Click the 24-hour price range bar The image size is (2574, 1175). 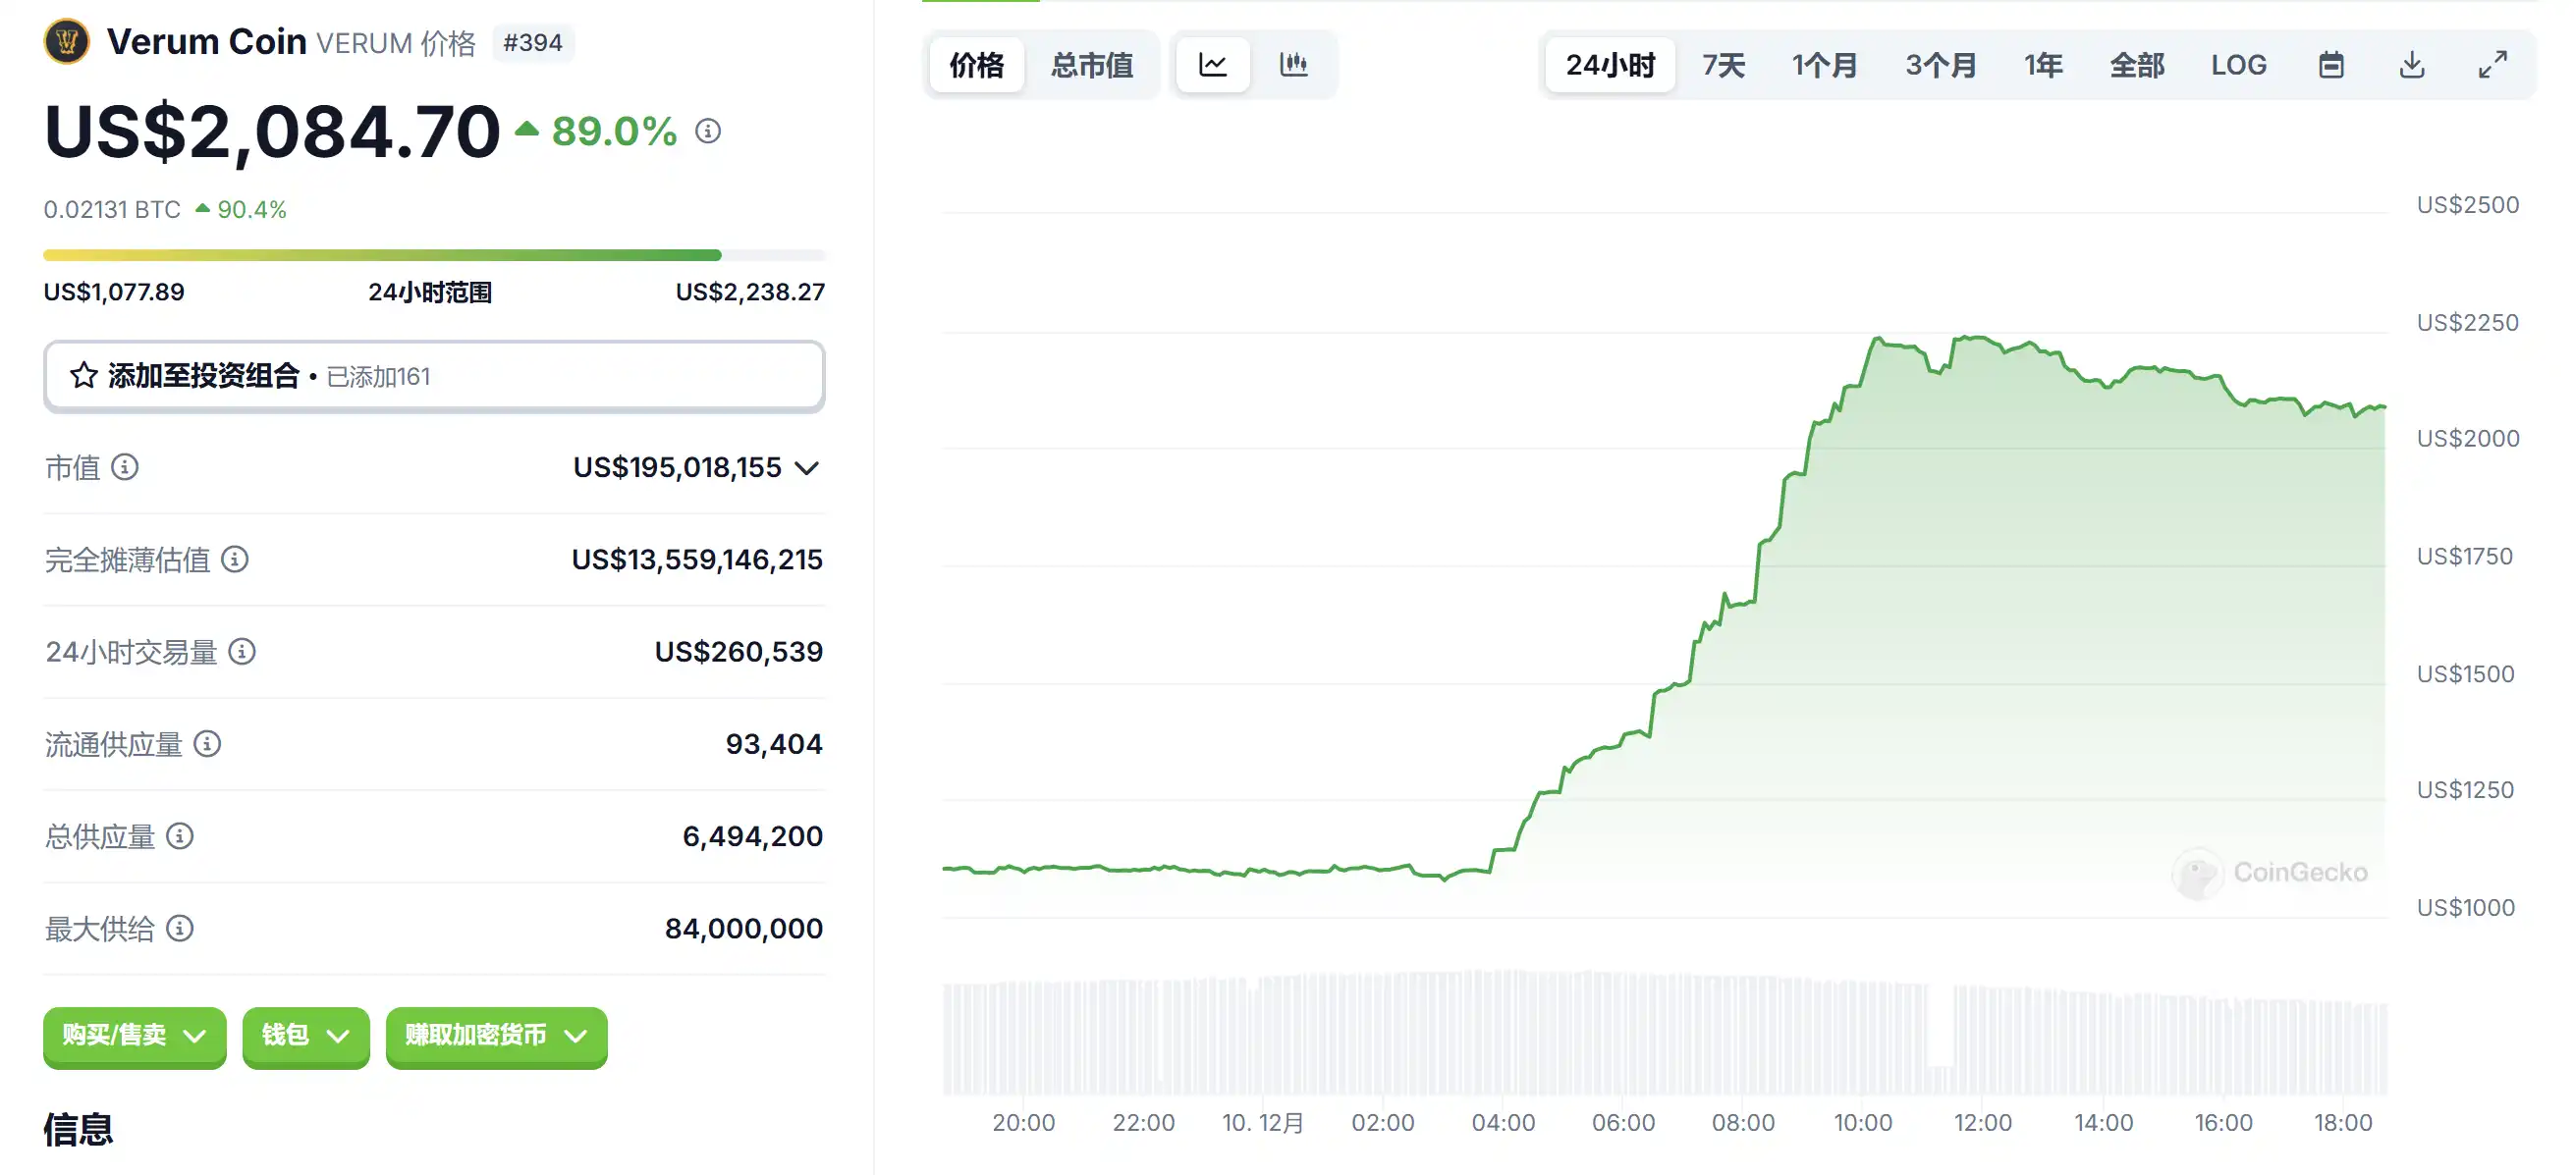tap(434, 256)
